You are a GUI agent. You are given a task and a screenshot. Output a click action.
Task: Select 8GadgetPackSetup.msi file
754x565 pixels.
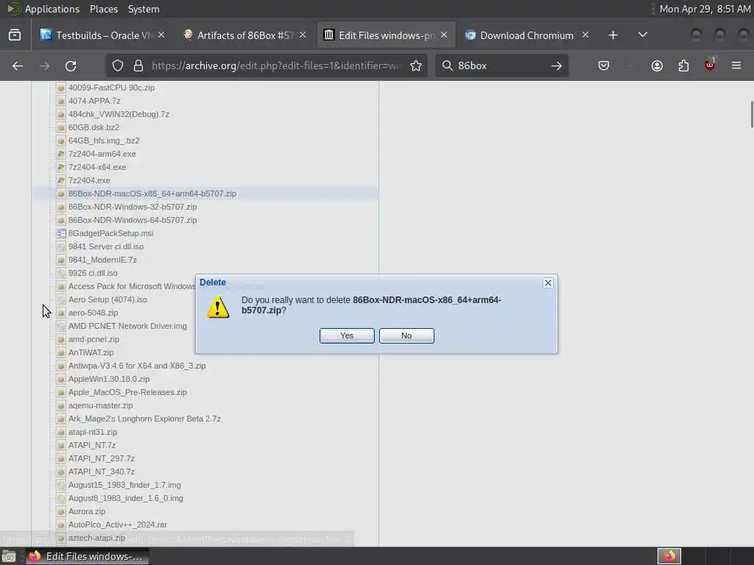click(110, 233)
